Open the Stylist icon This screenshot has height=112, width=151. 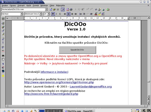click(x=100, y=9)
